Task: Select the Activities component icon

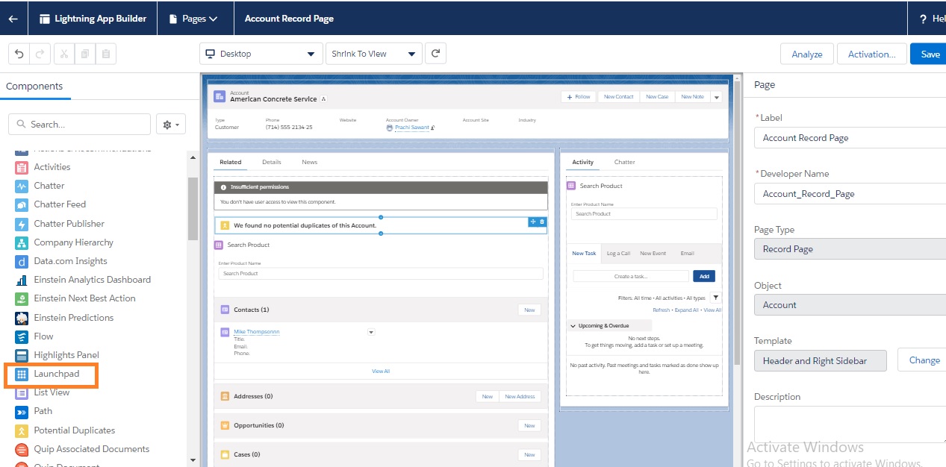Action: coord(21,167)
